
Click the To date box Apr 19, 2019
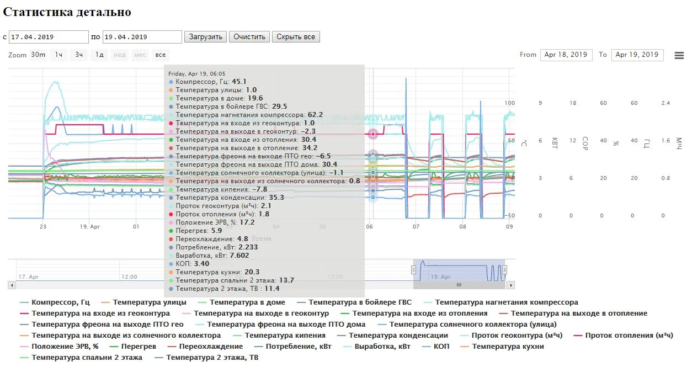637,55
